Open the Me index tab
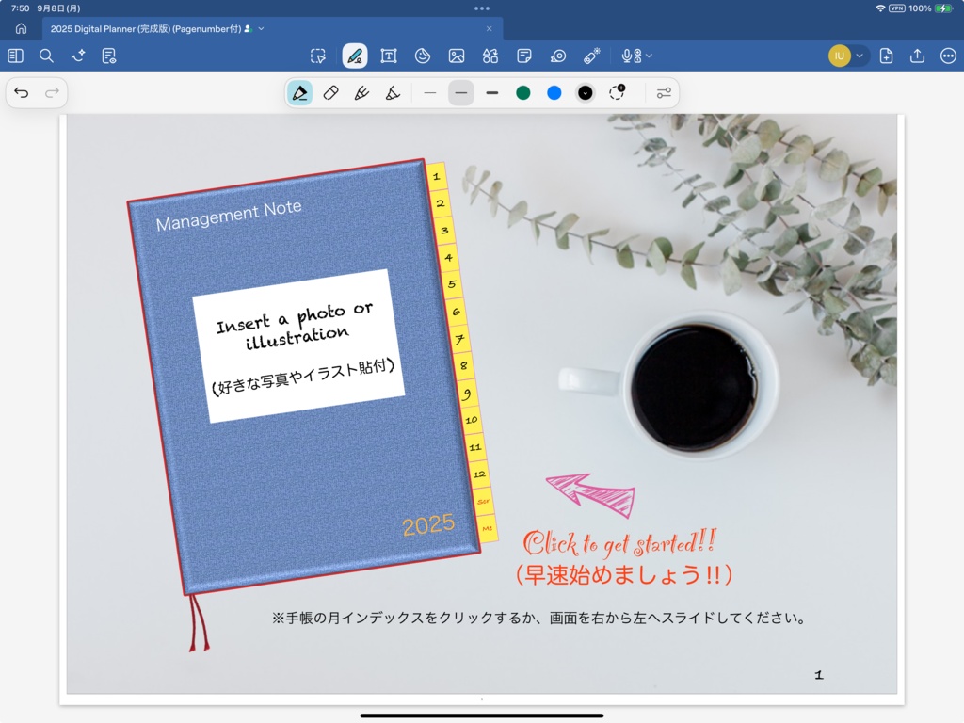The image size is (964, 723). [488, 528]
